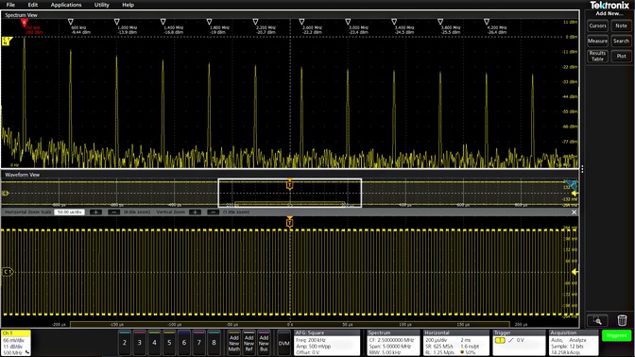Select the red reference peak marker
The image size is (635, 357).
coord(25,22)
